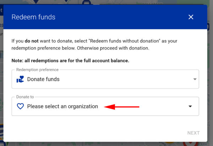Click the blue map pin at top left
213x146 pixels.
click(x=36, y=2)
